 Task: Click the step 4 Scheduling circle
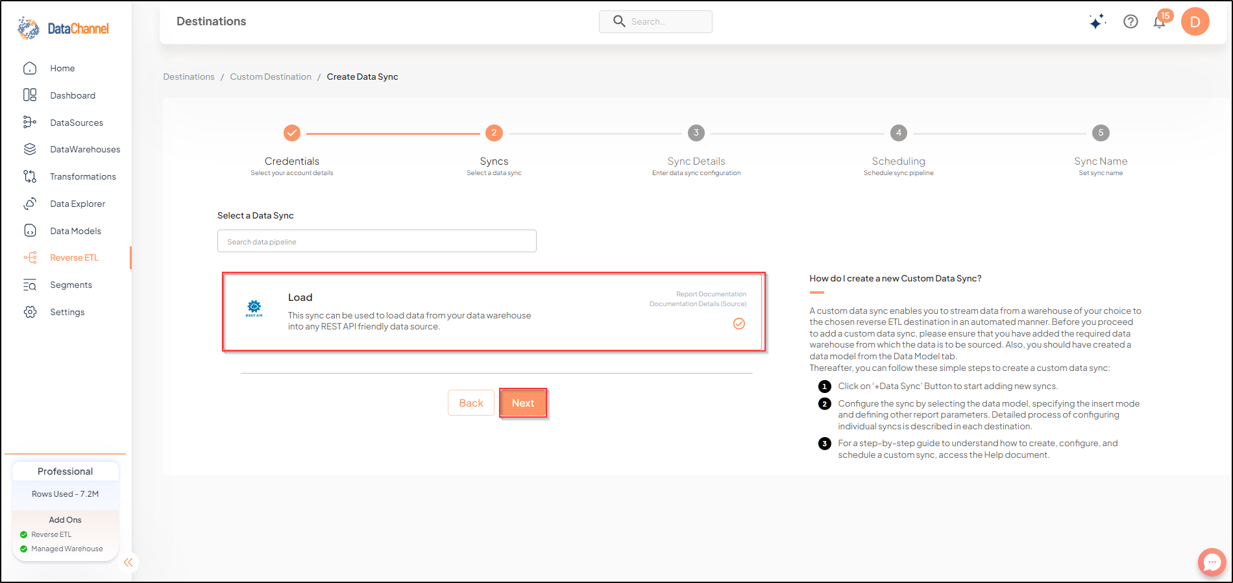pos(899,133)
